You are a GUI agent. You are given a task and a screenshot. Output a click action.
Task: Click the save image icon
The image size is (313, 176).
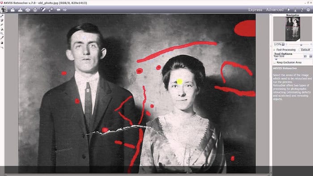pos(20,9)
